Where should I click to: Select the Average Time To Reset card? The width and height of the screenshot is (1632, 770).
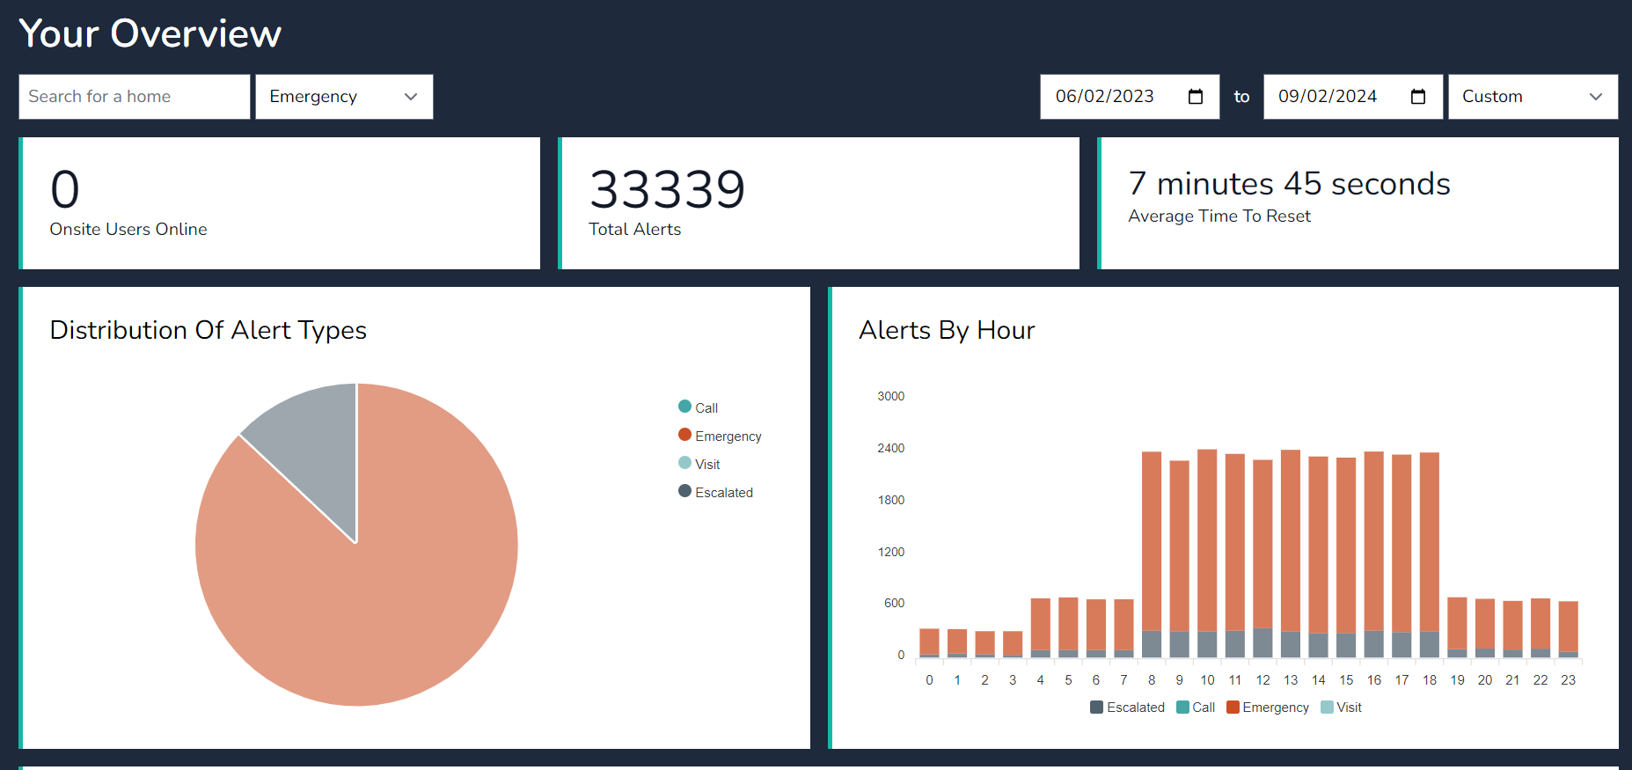1358,203
